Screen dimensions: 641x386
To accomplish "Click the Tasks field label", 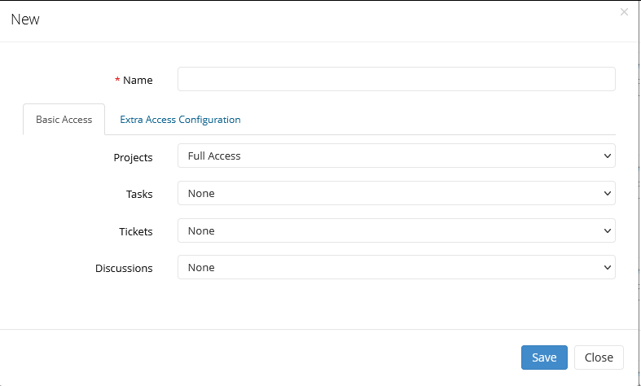I will click(139, 195).
